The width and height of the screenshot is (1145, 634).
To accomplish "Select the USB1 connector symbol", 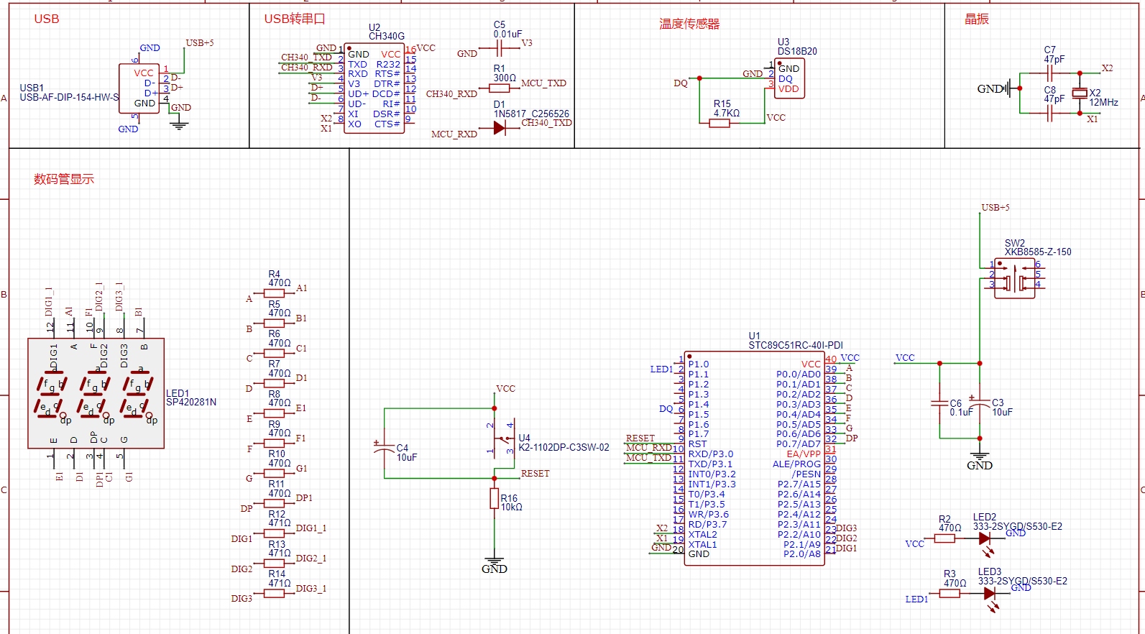I will pyautogui.click(x=139, y=88).
